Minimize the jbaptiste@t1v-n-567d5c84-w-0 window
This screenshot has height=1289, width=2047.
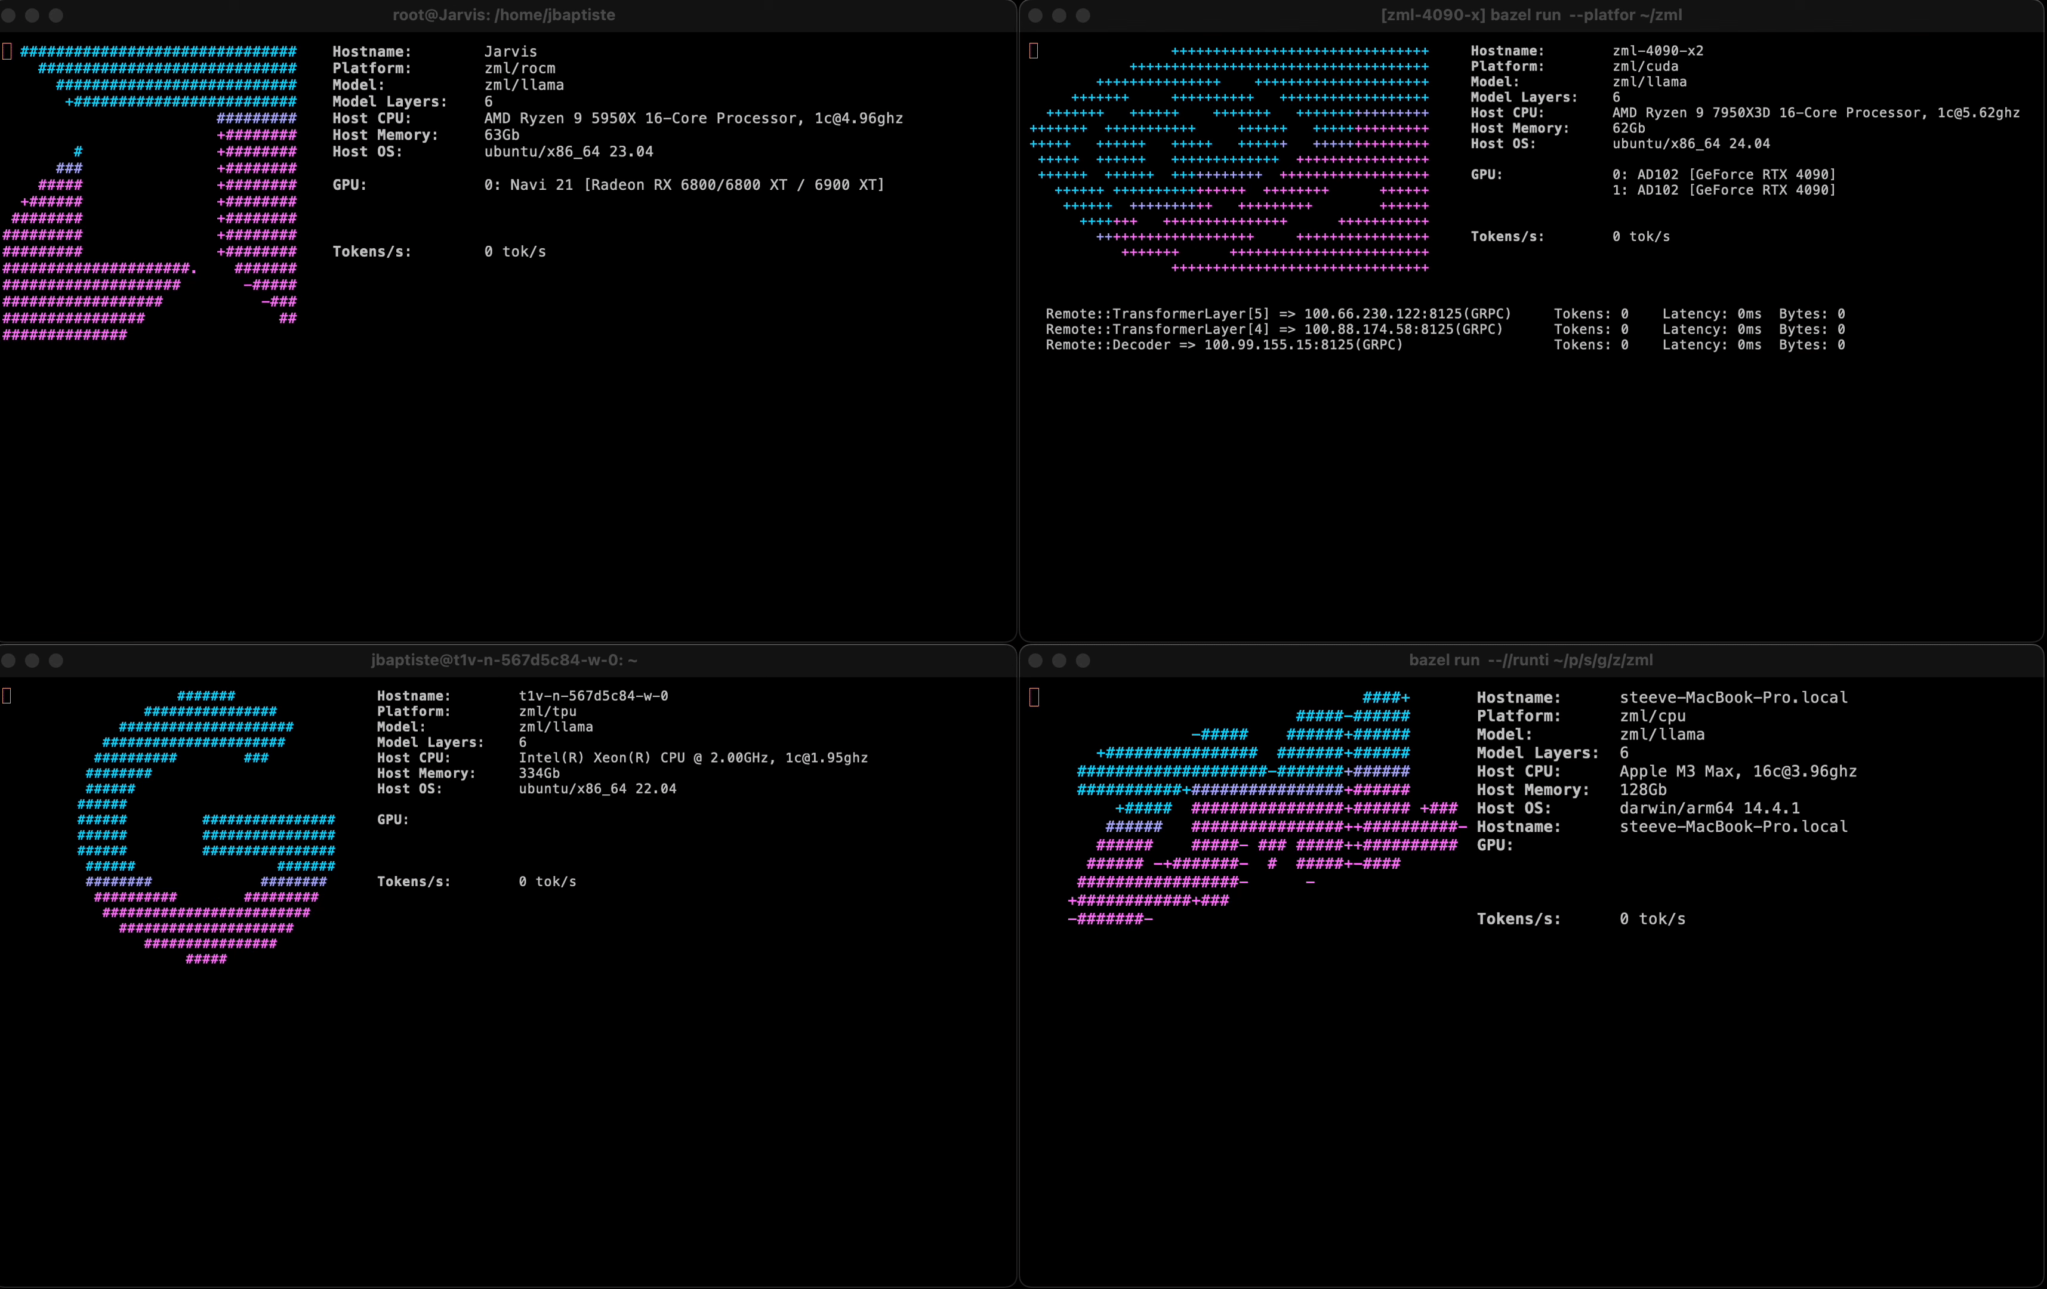tap(32, 661)
